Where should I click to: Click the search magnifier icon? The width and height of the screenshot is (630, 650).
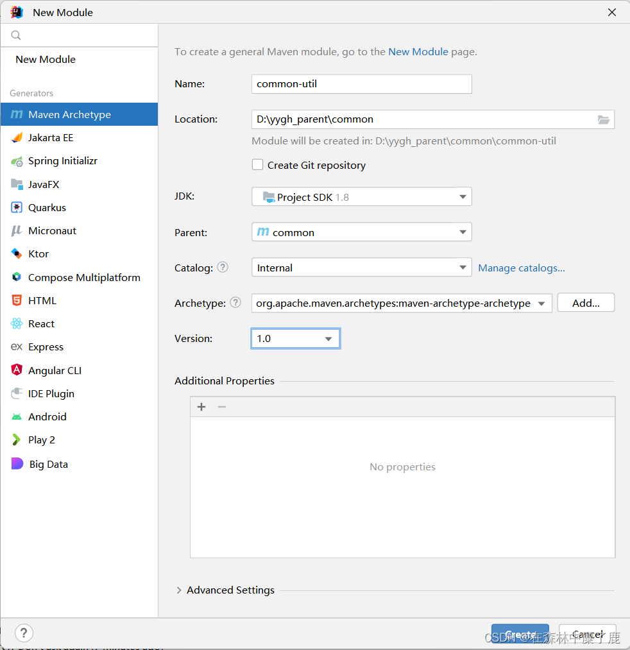(16, 35)
